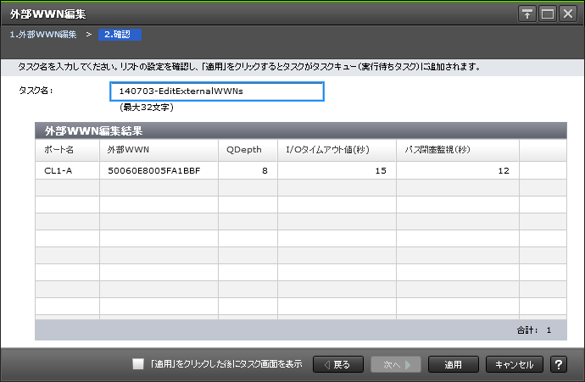
Task: Click the 合計: 1 total label
Action: tap(534, 329)
